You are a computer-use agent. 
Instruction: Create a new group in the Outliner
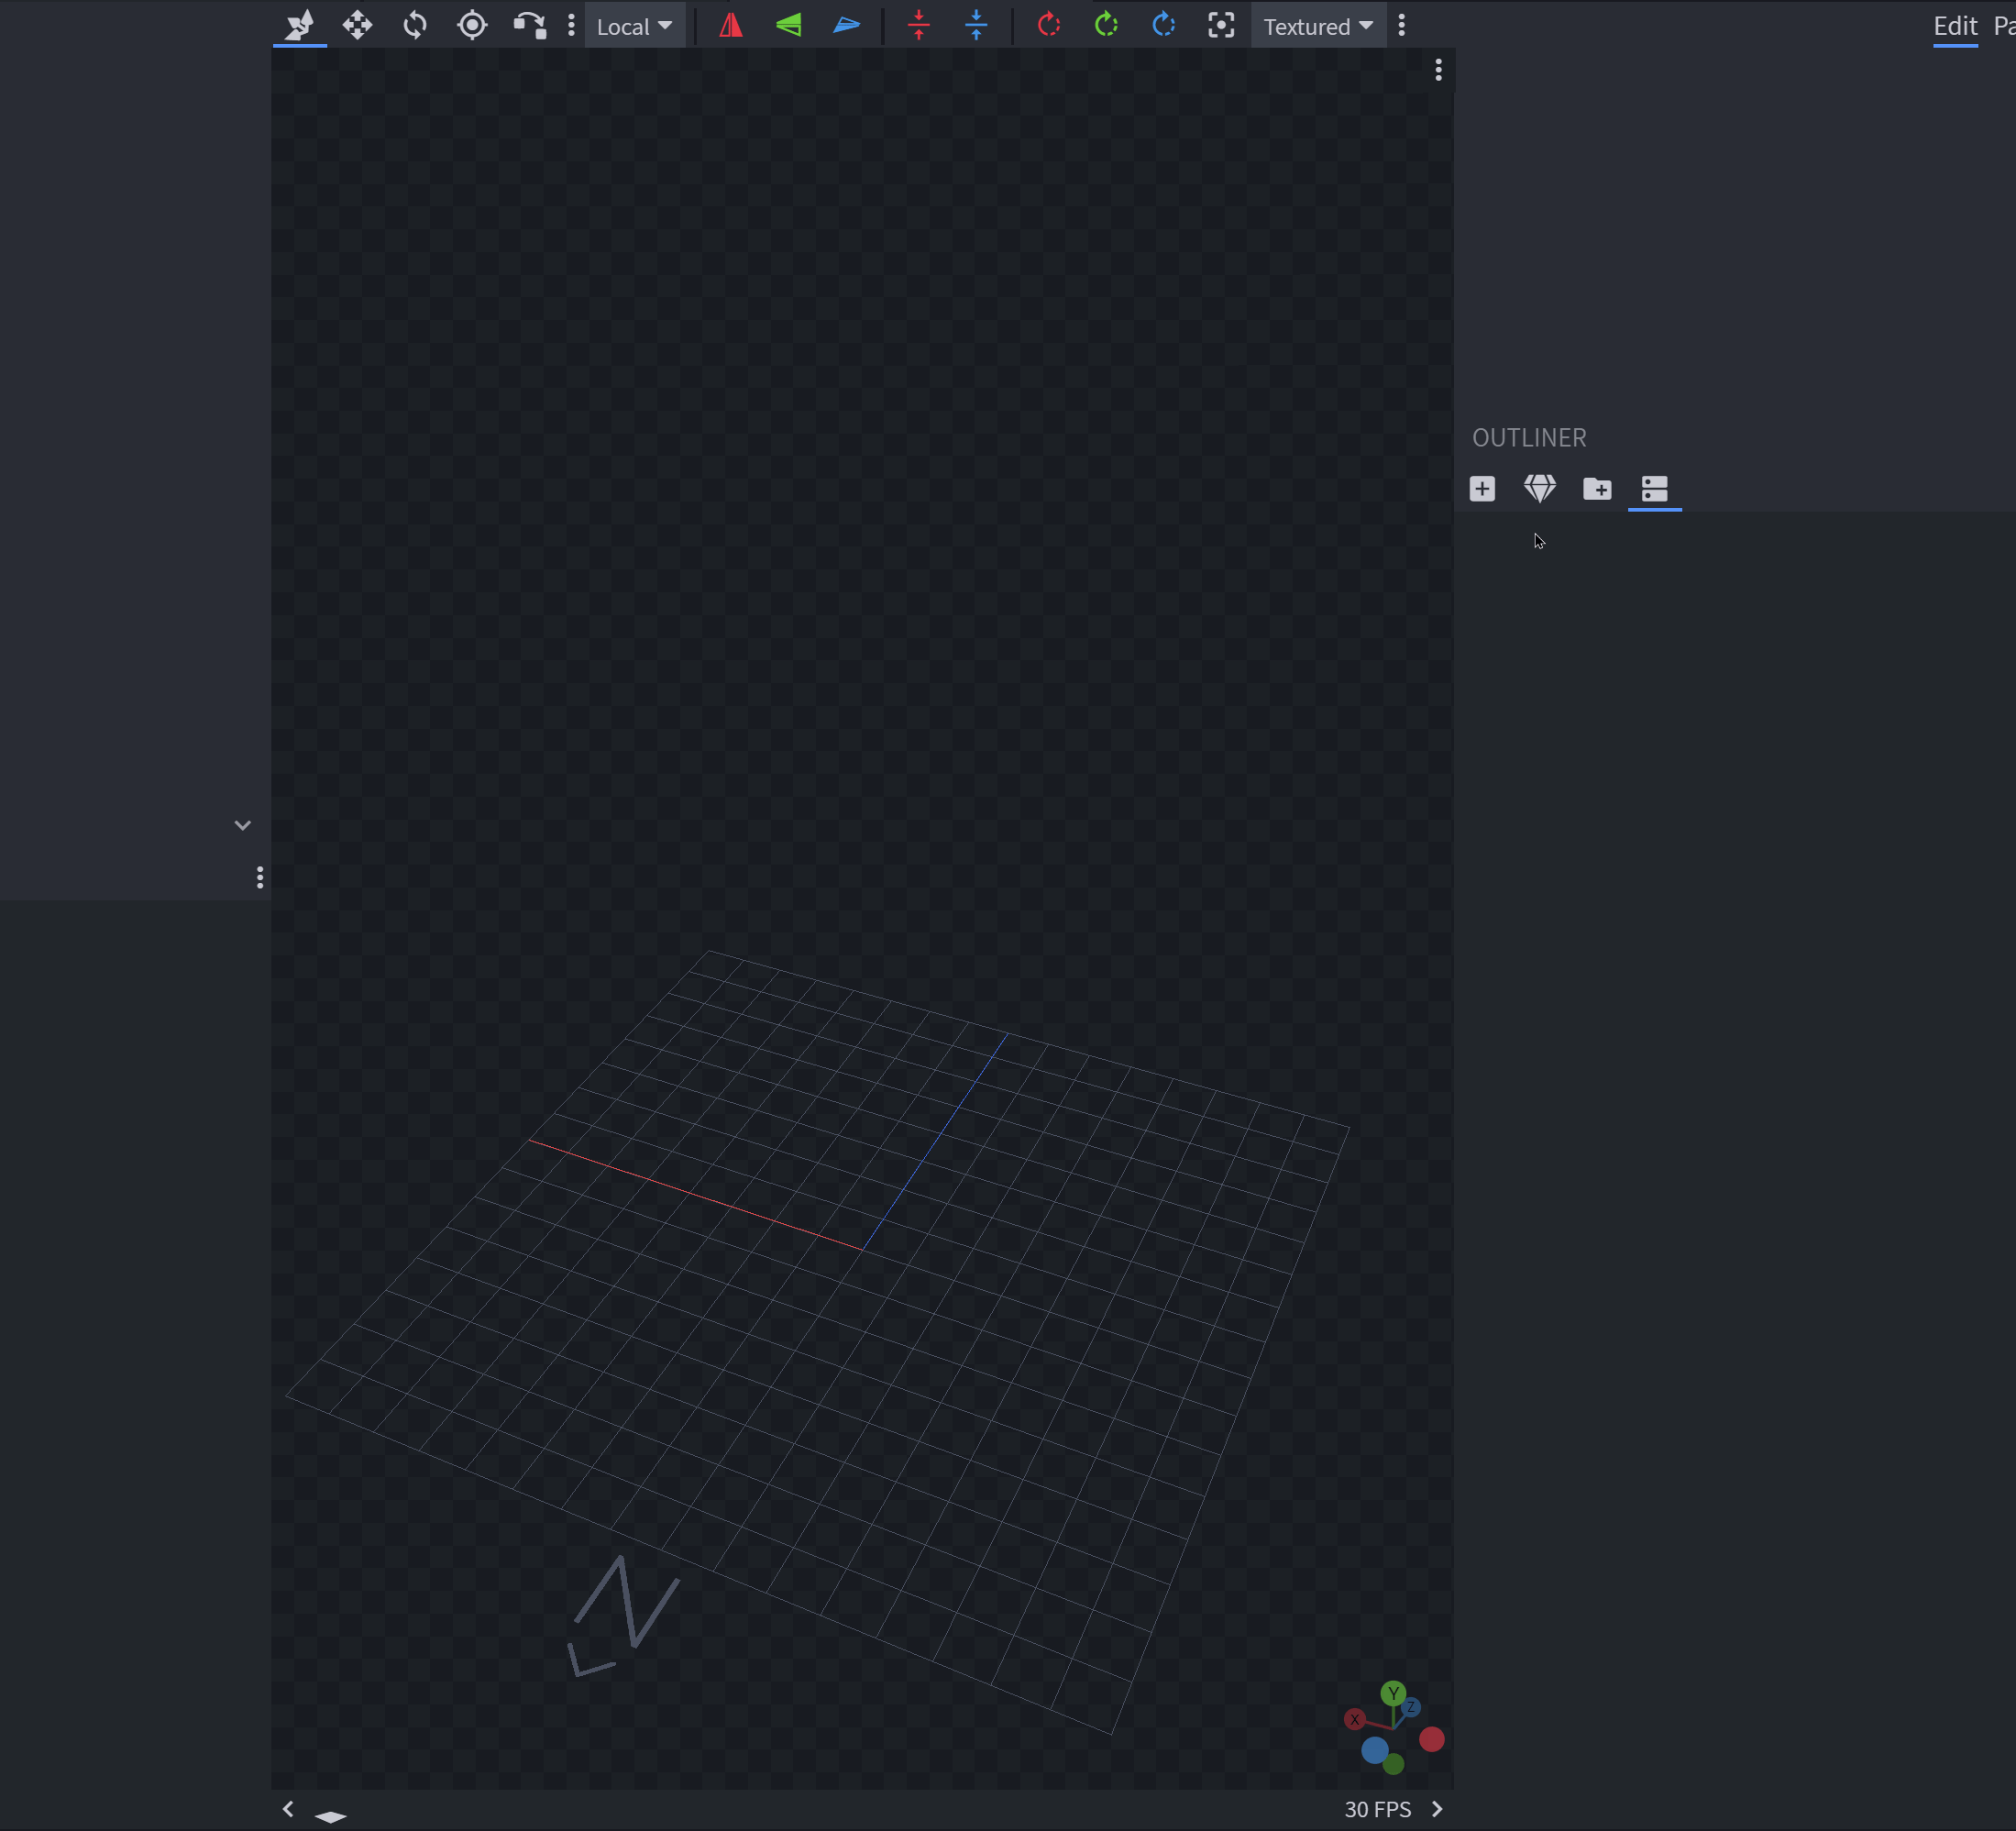tap(1597, 489)
